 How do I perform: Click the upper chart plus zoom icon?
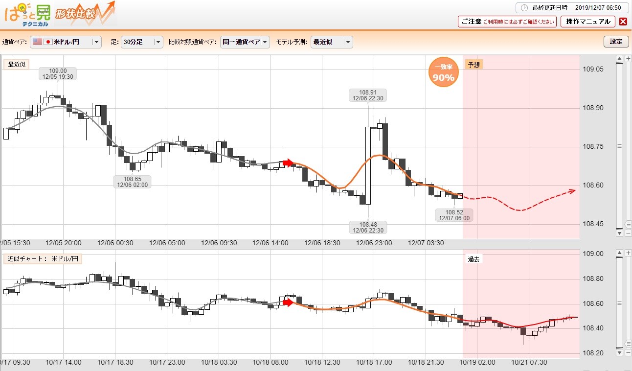[628, 59]
